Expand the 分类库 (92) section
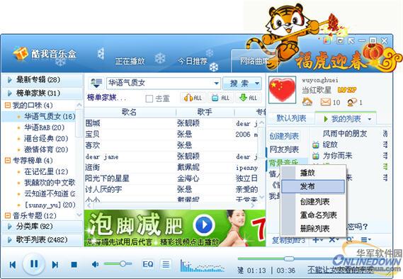403x279 pixels. [42, 227]
